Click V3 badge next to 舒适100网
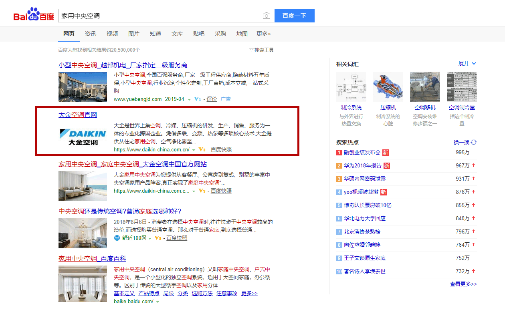505x318 pixels. tap(158, 238)
